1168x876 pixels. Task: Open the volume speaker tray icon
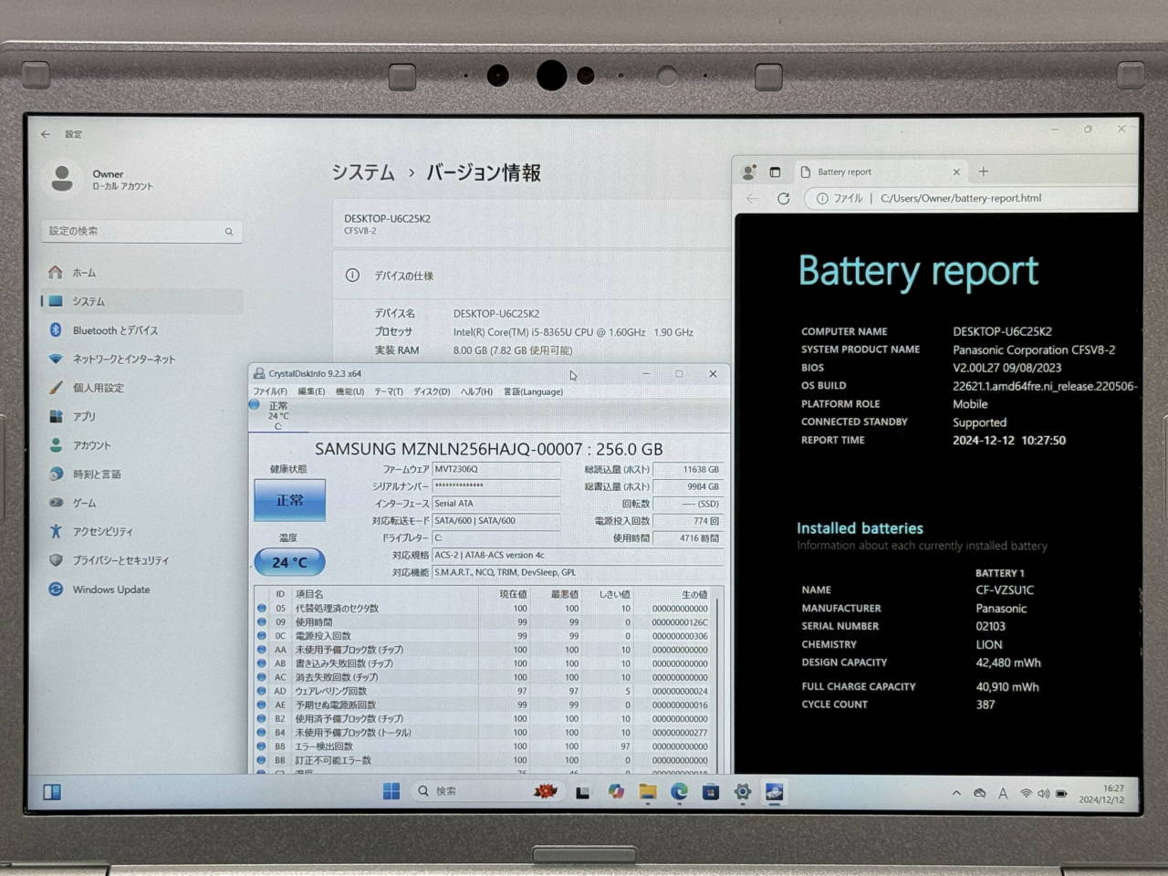pos(1043,793)
